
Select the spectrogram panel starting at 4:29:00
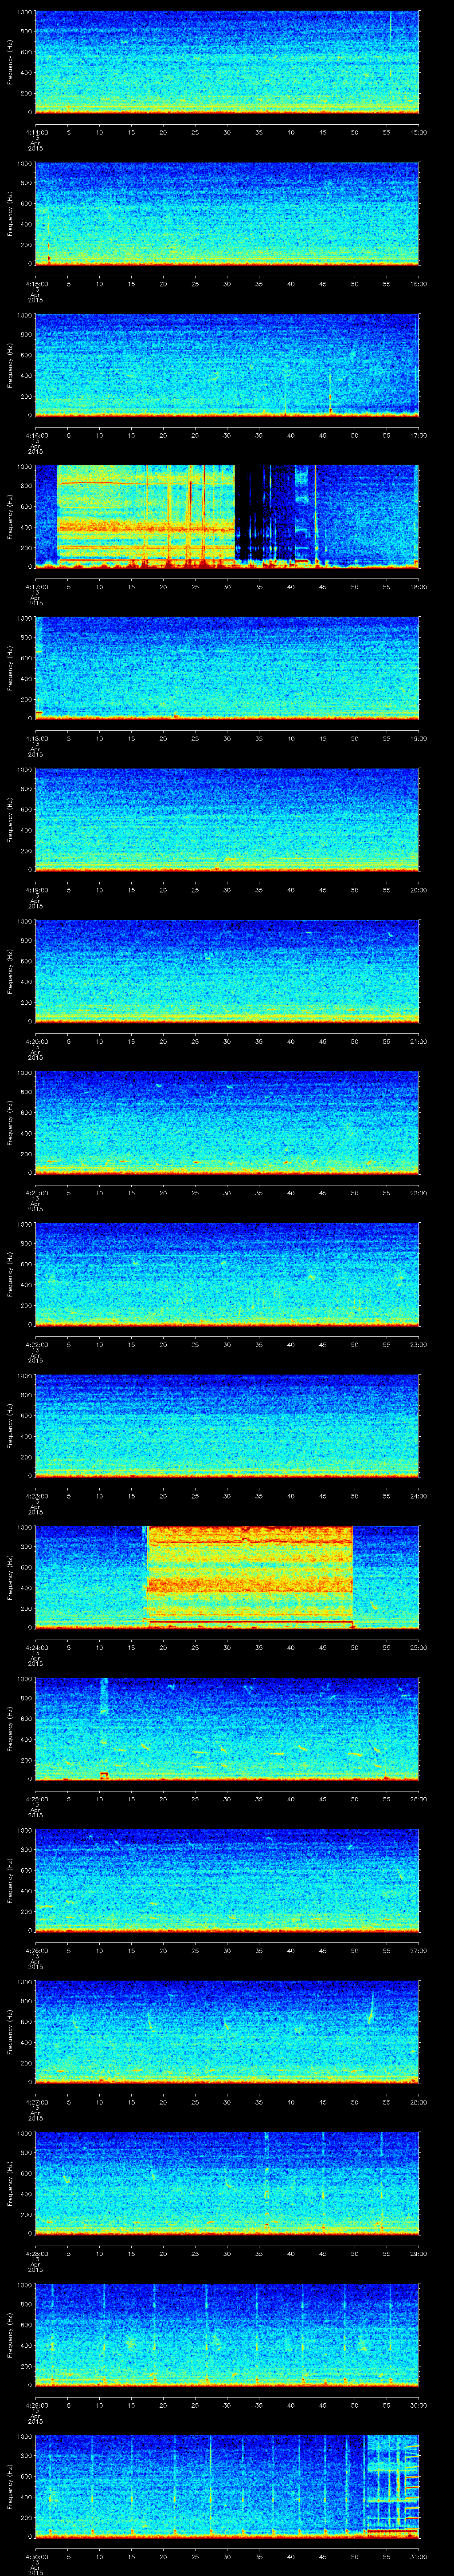[x=227, y=2335]
